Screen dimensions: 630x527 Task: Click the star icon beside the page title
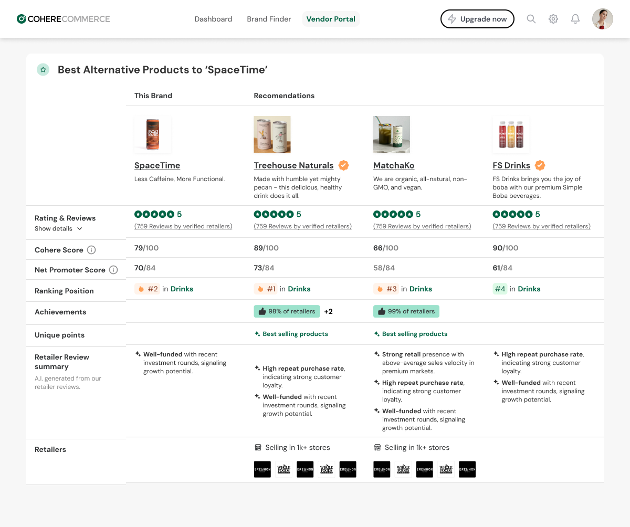[x=43, y=69]
